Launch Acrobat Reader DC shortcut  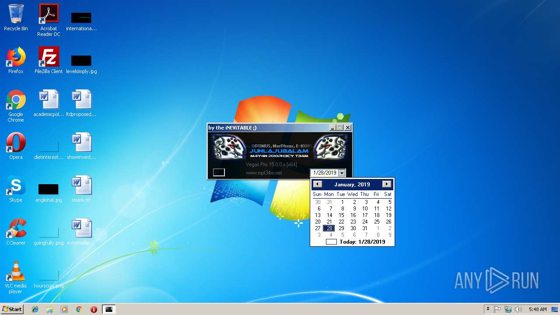[x=49, y=20]
